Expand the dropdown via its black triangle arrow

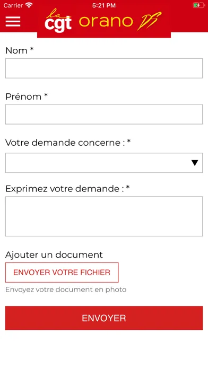pos(195,163)
